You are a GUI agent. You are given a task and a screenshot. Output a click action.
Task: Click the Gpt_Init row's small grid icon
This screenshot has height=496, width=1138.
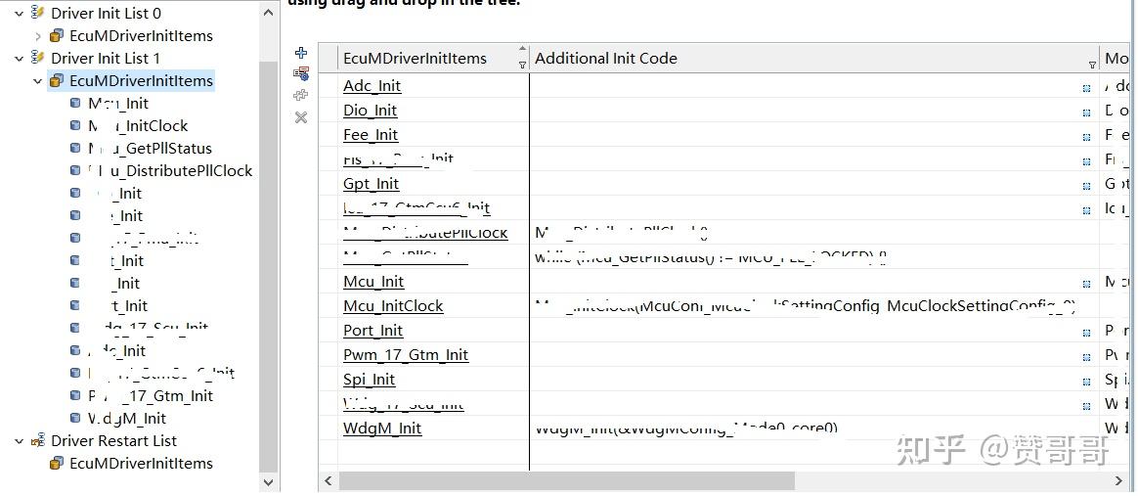point(1086,185)
